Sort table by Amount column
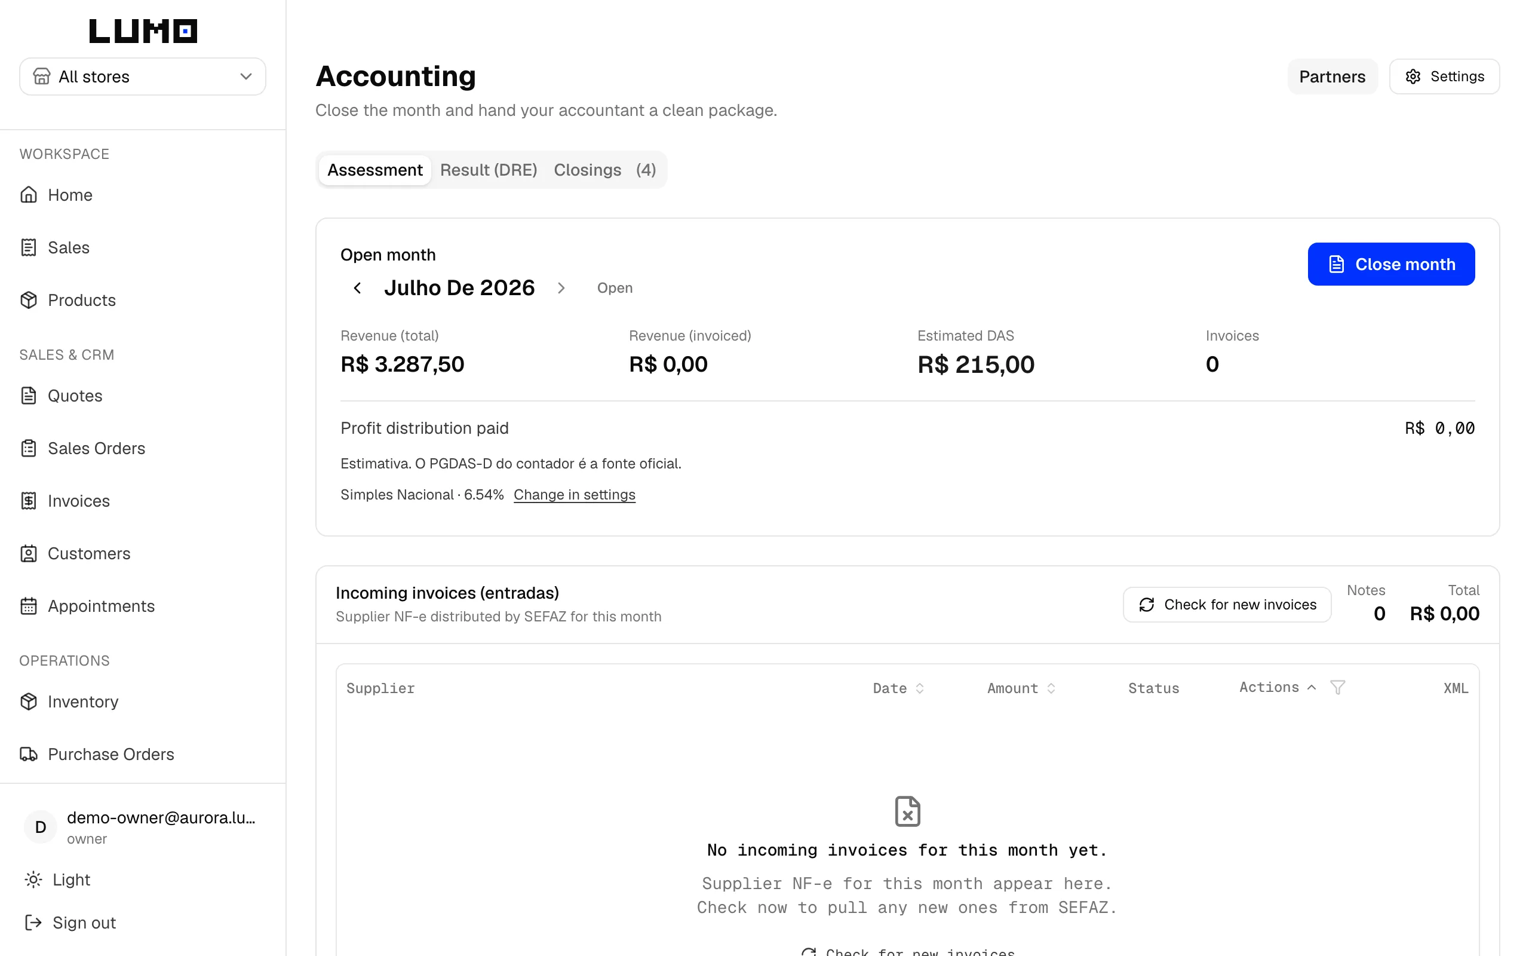Viewport: 1529px width, 956px height. 1021,688
